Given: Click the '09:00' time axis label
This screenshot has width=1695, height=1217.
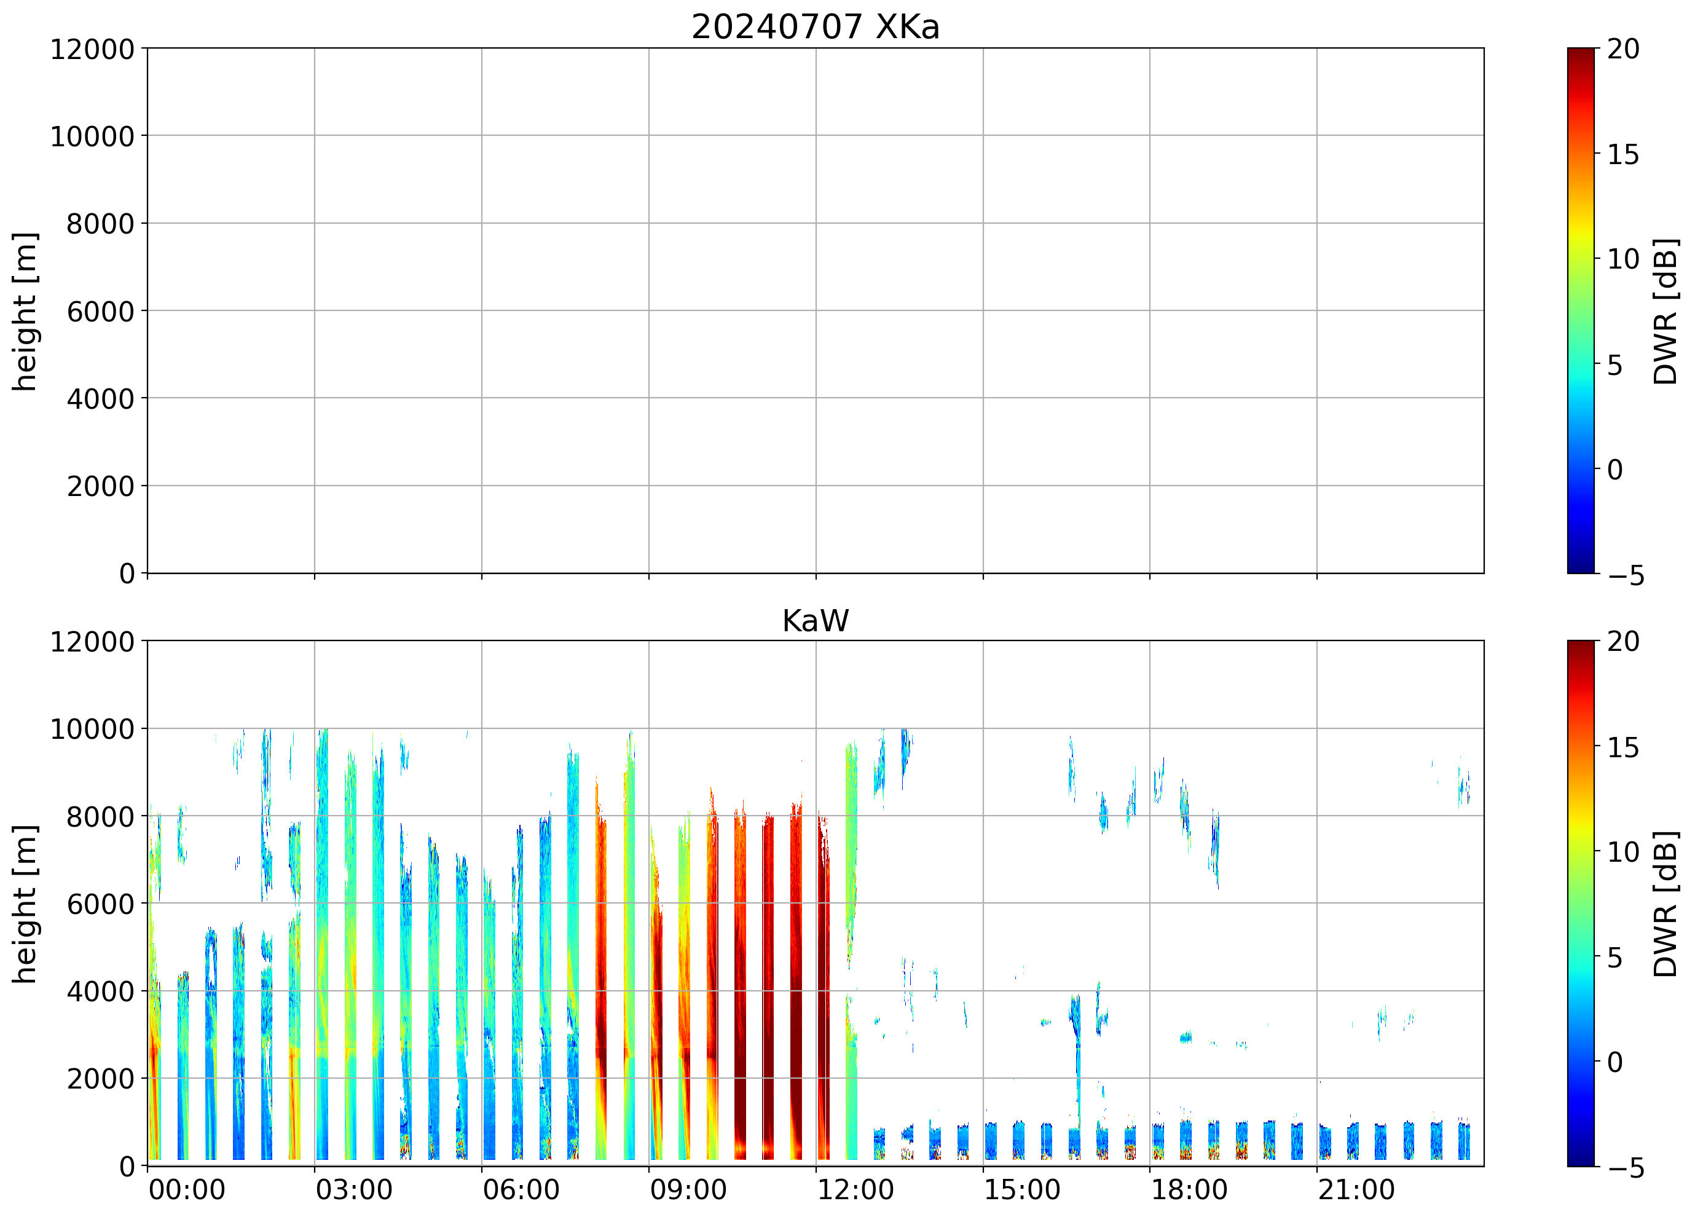Looking at the screenshot, I should pos(688,1189).
